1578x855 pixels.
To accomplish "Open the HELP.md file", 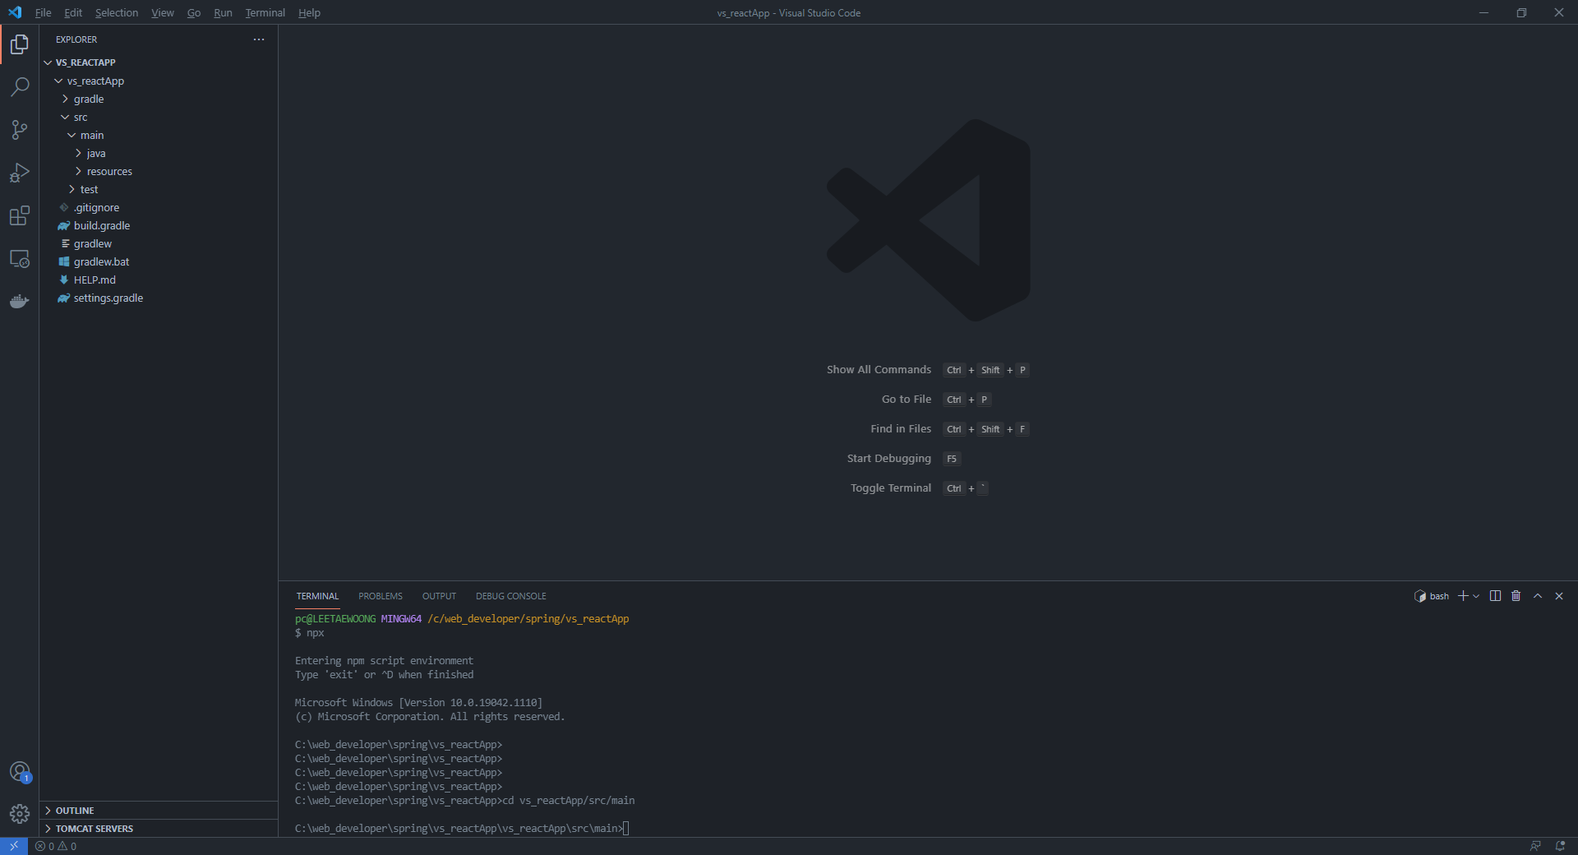I will 159,280.
